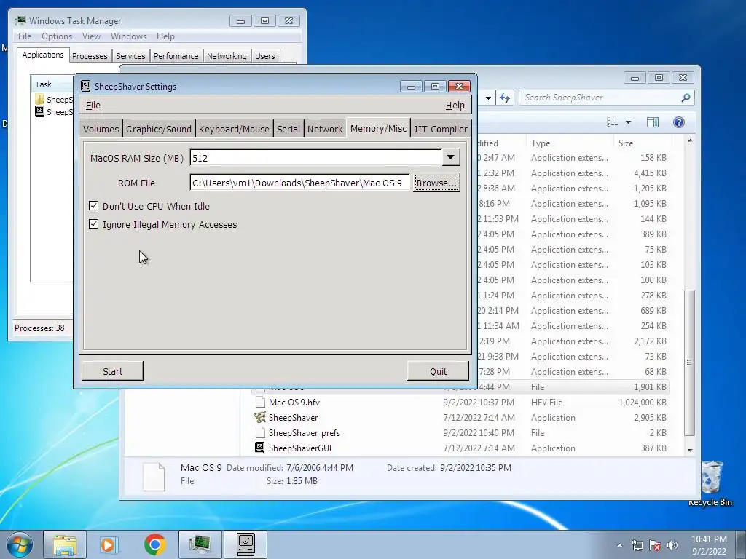
Task: Switch to the JIT Compiler tab
Action: pos(441,129)
